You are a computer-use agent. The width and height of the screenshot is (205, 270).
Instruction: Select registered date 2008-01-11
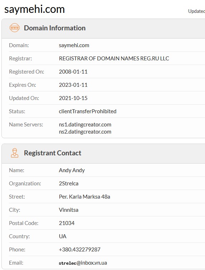(73, 72)
